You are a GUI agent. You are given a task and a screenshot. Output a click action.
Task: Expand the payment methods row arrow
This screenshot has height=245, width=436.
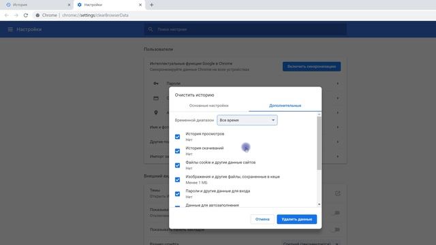tap(338, 98)
